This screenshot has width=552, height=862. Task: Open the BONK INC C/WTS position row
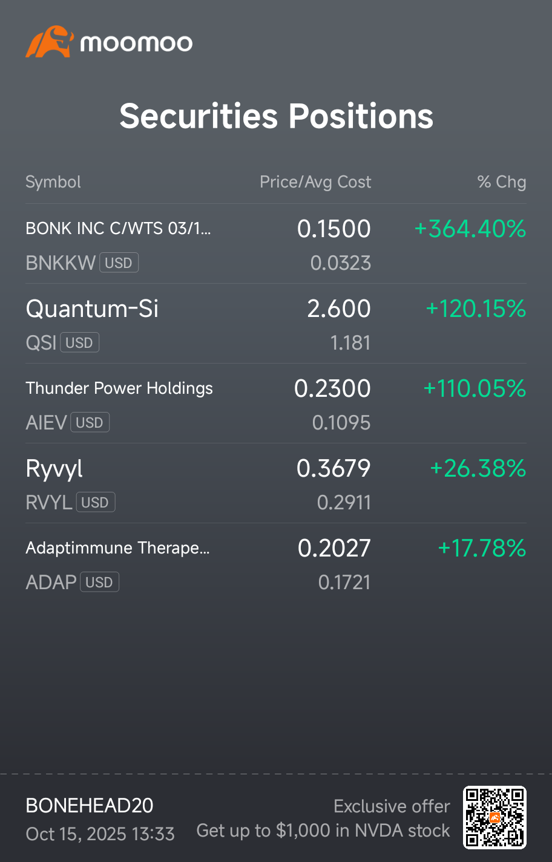(x=276, y=244)
